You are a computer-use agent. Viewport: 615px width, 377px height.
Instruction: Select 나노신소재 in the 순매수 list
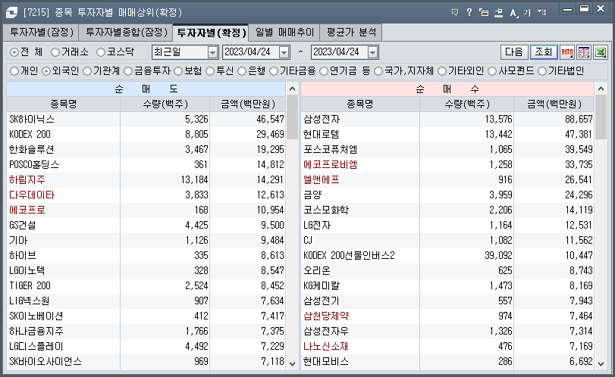(447, 347)
